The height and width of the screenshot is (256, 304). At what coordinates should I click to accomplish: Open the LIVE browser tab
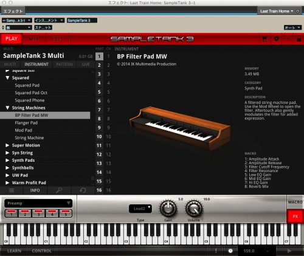(86, 64)
